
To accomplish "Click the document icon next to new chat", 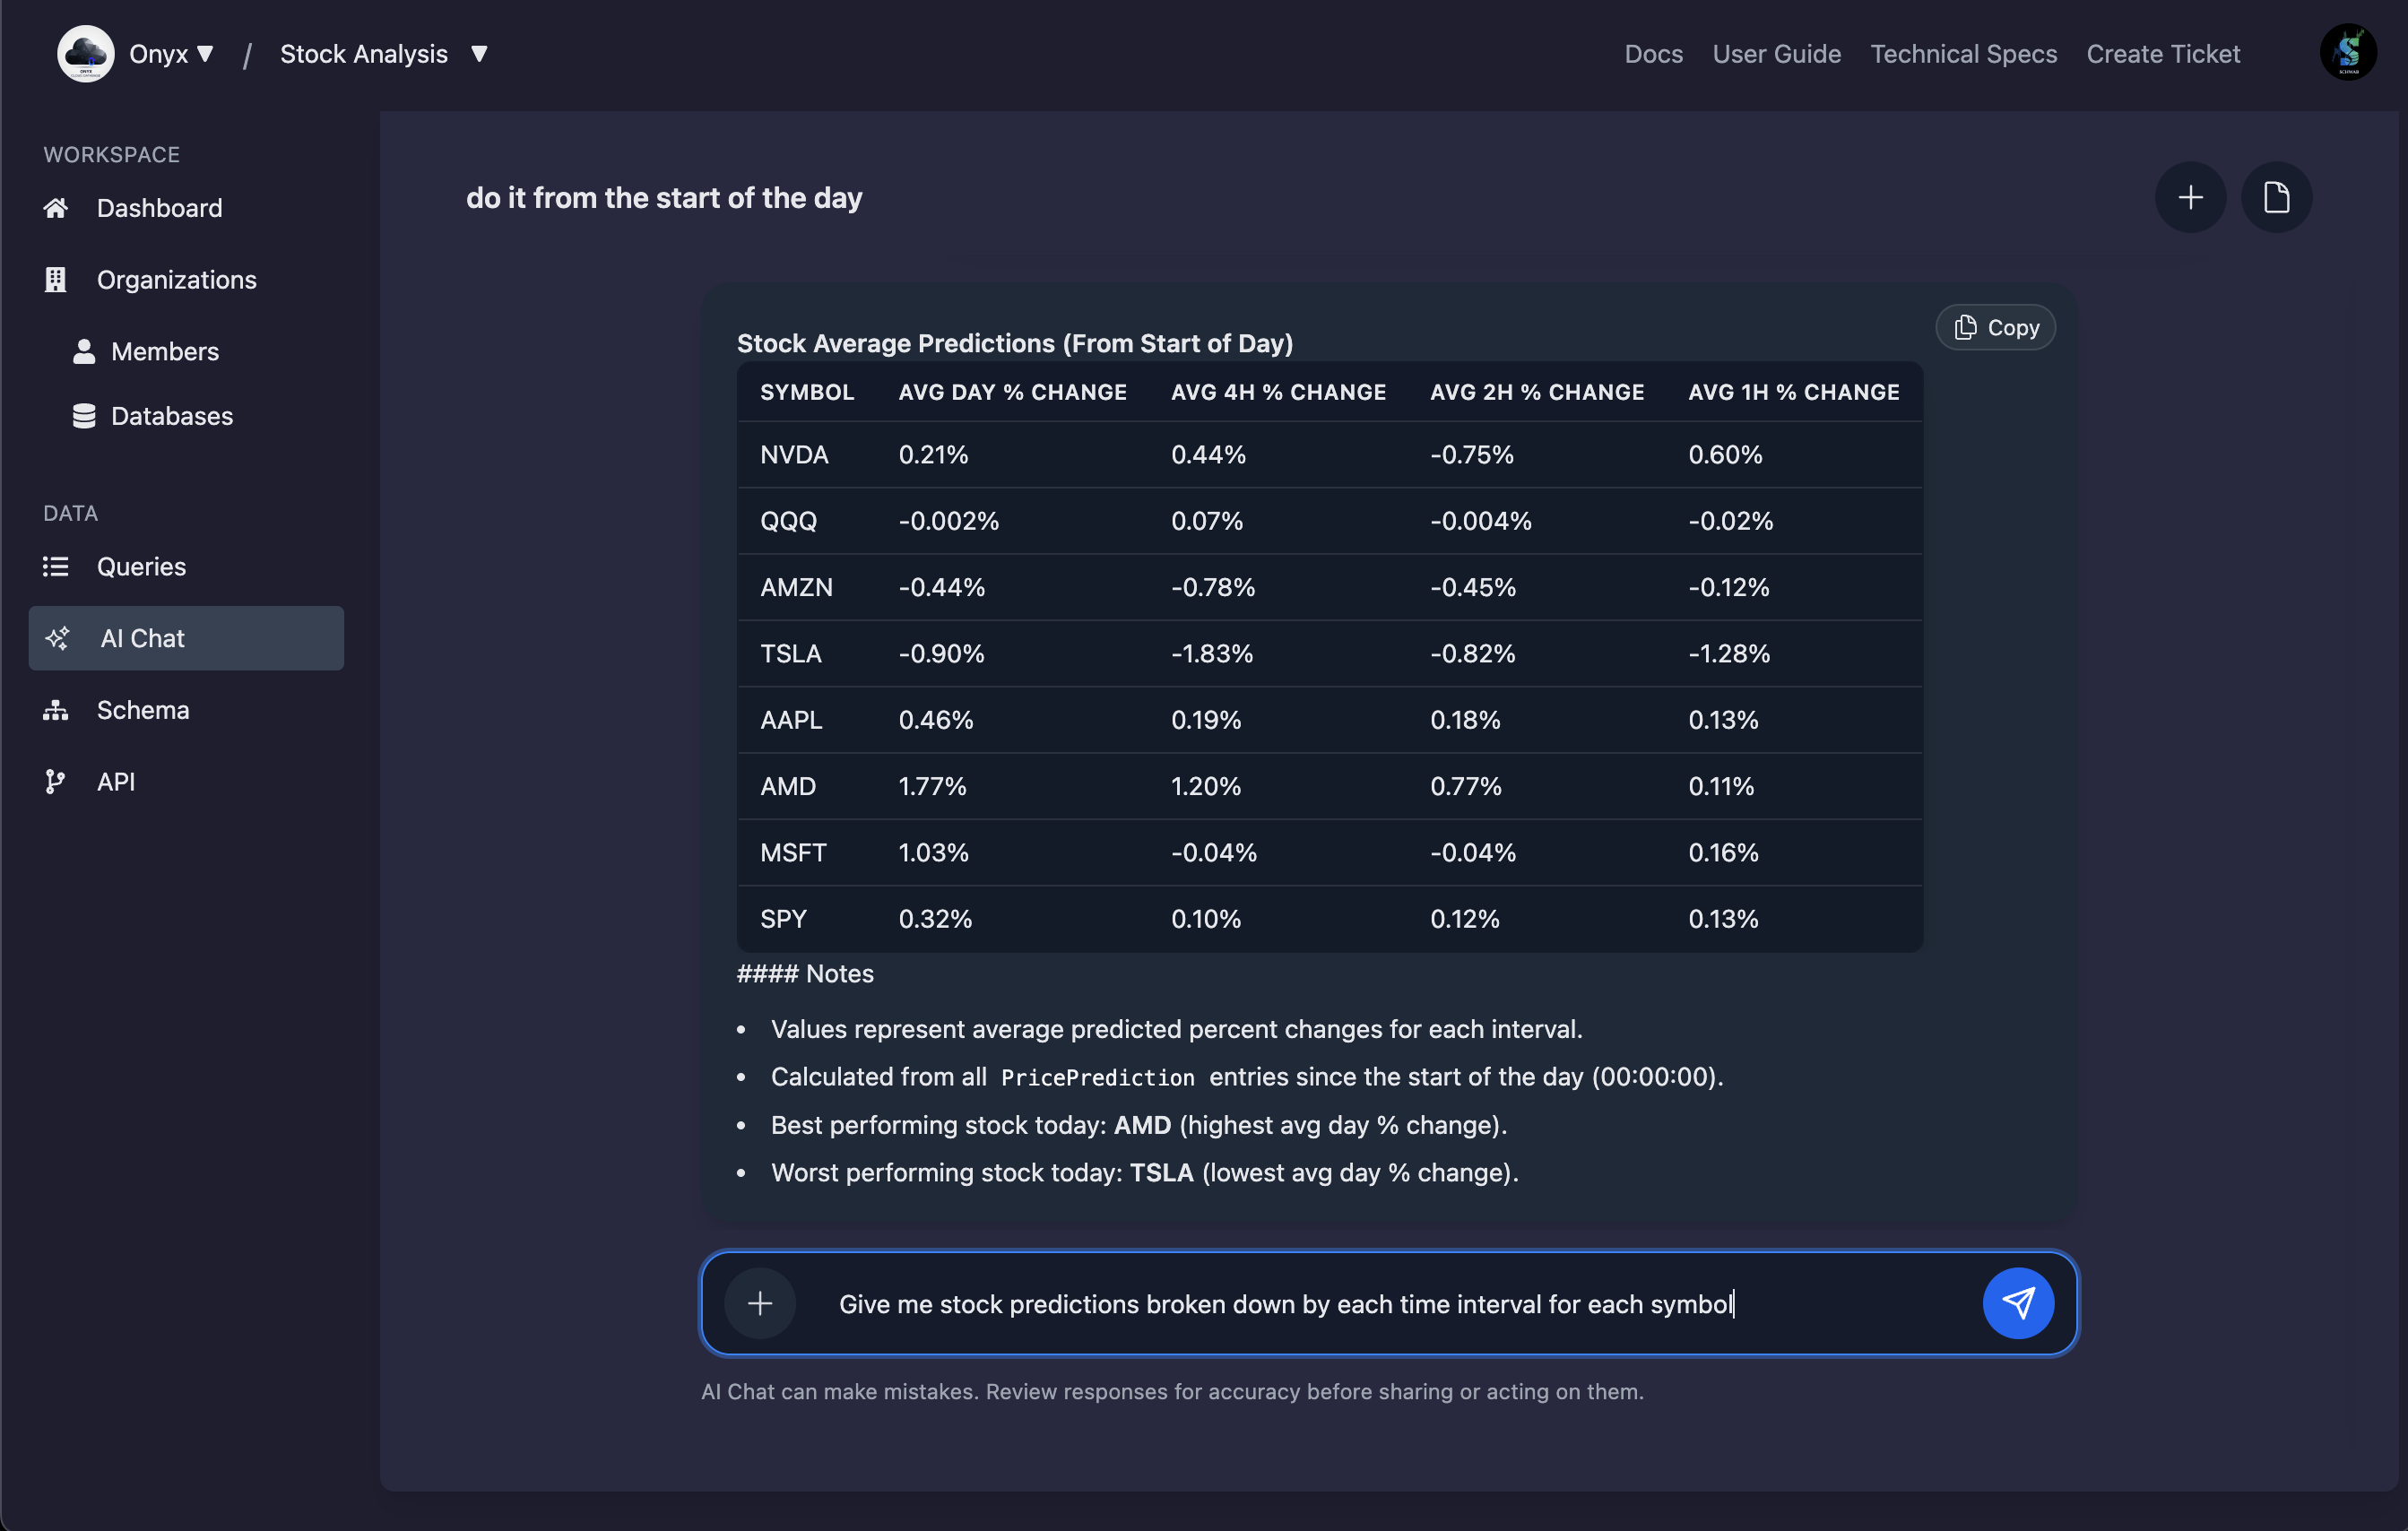I will click(x=2276, y=198).
